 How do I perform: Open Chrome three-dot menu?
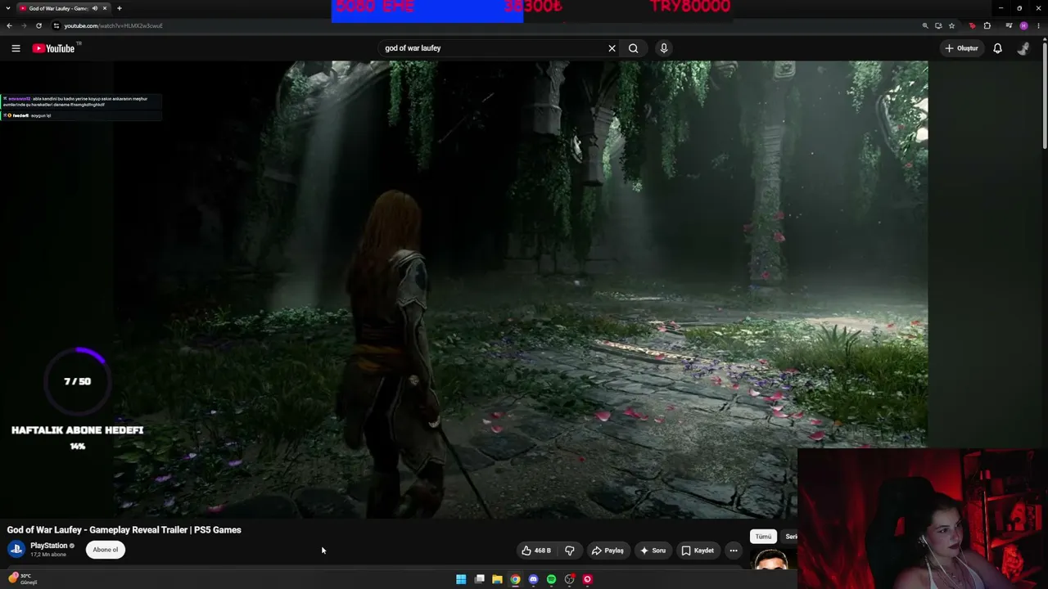coord(1038,25)
